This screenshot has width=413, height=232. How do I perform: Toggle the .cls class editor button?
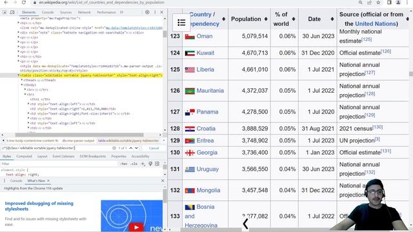134,164
